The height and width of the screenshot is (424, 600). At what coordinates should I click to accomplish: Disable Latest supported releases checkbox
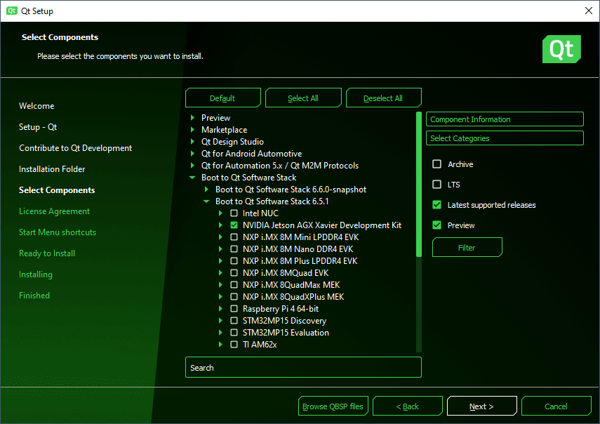tap(437, 205)
